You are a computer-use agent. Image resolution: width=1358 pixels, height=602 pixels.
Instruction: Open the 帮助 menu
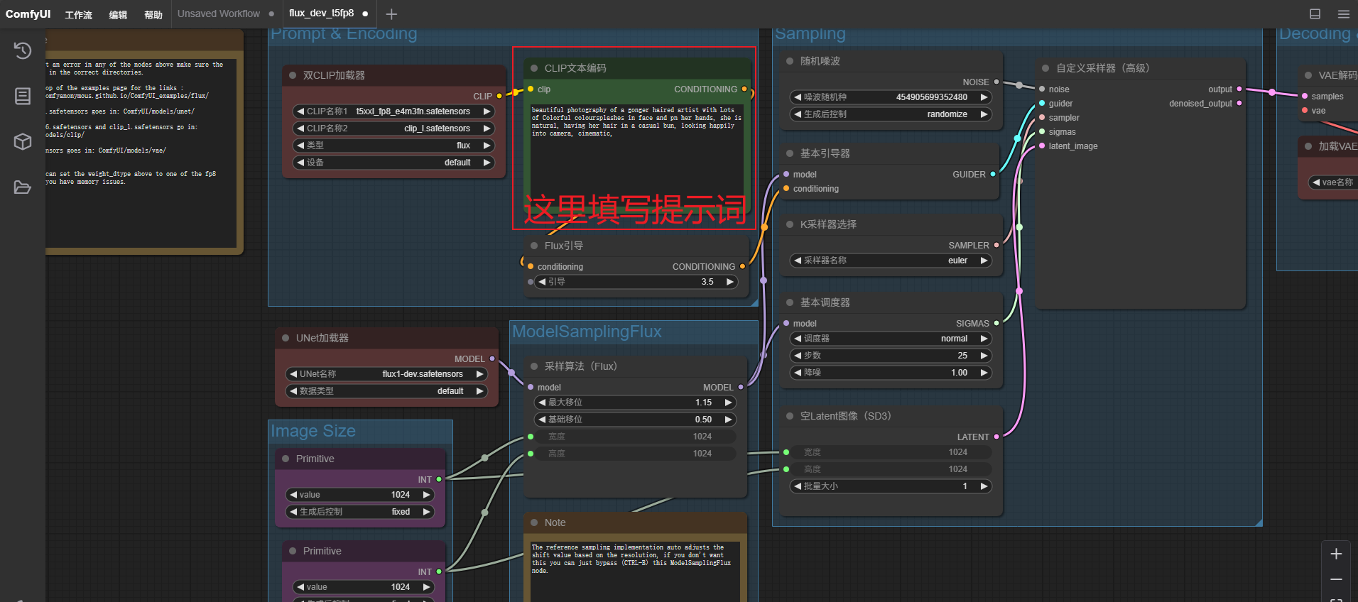(153, 14)
